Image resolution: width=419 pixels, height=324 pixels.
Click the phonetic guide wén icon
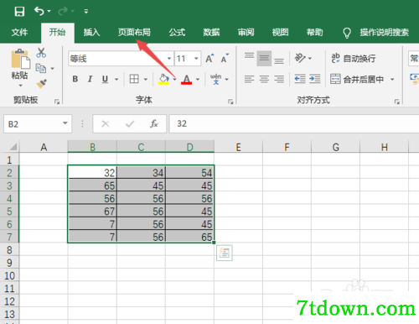215,79
